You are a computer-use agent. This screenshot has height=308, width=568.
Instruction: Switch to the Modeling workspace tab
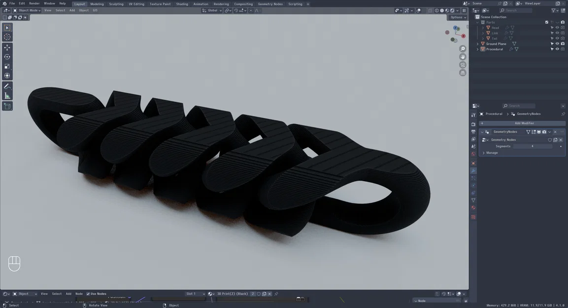[97, 4]
